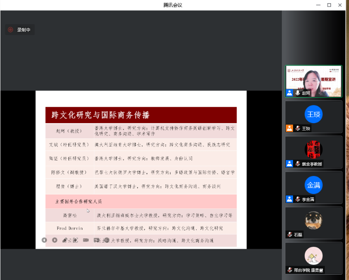The width and height of the screenshot is (349, 280).
Task: Select the 王琰 participant avatar
Action: [314, 114]
